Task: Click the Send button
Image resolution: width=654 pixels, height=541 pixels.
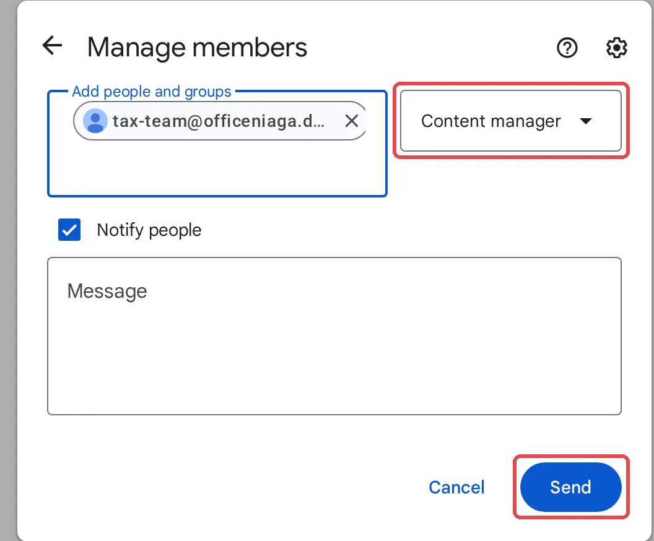Action: pyautogui.click(x=570, y=487)
